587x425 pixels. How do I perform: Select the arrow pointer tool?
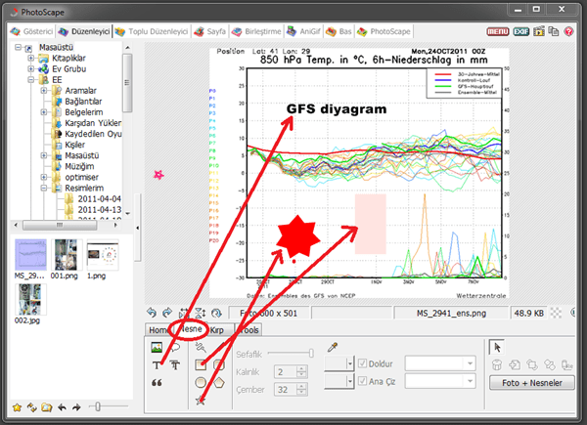click(495, 346)
